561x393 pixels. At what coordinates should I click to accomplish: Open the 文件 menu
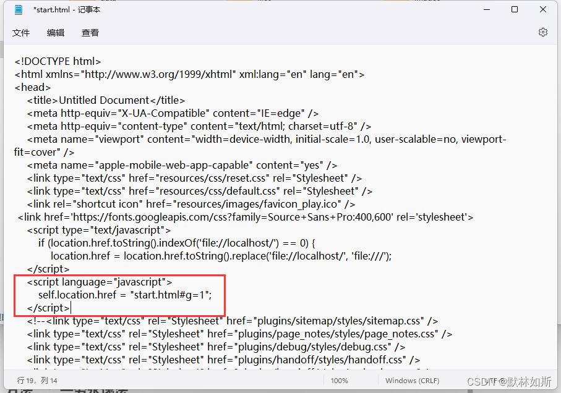pos(21,33)
